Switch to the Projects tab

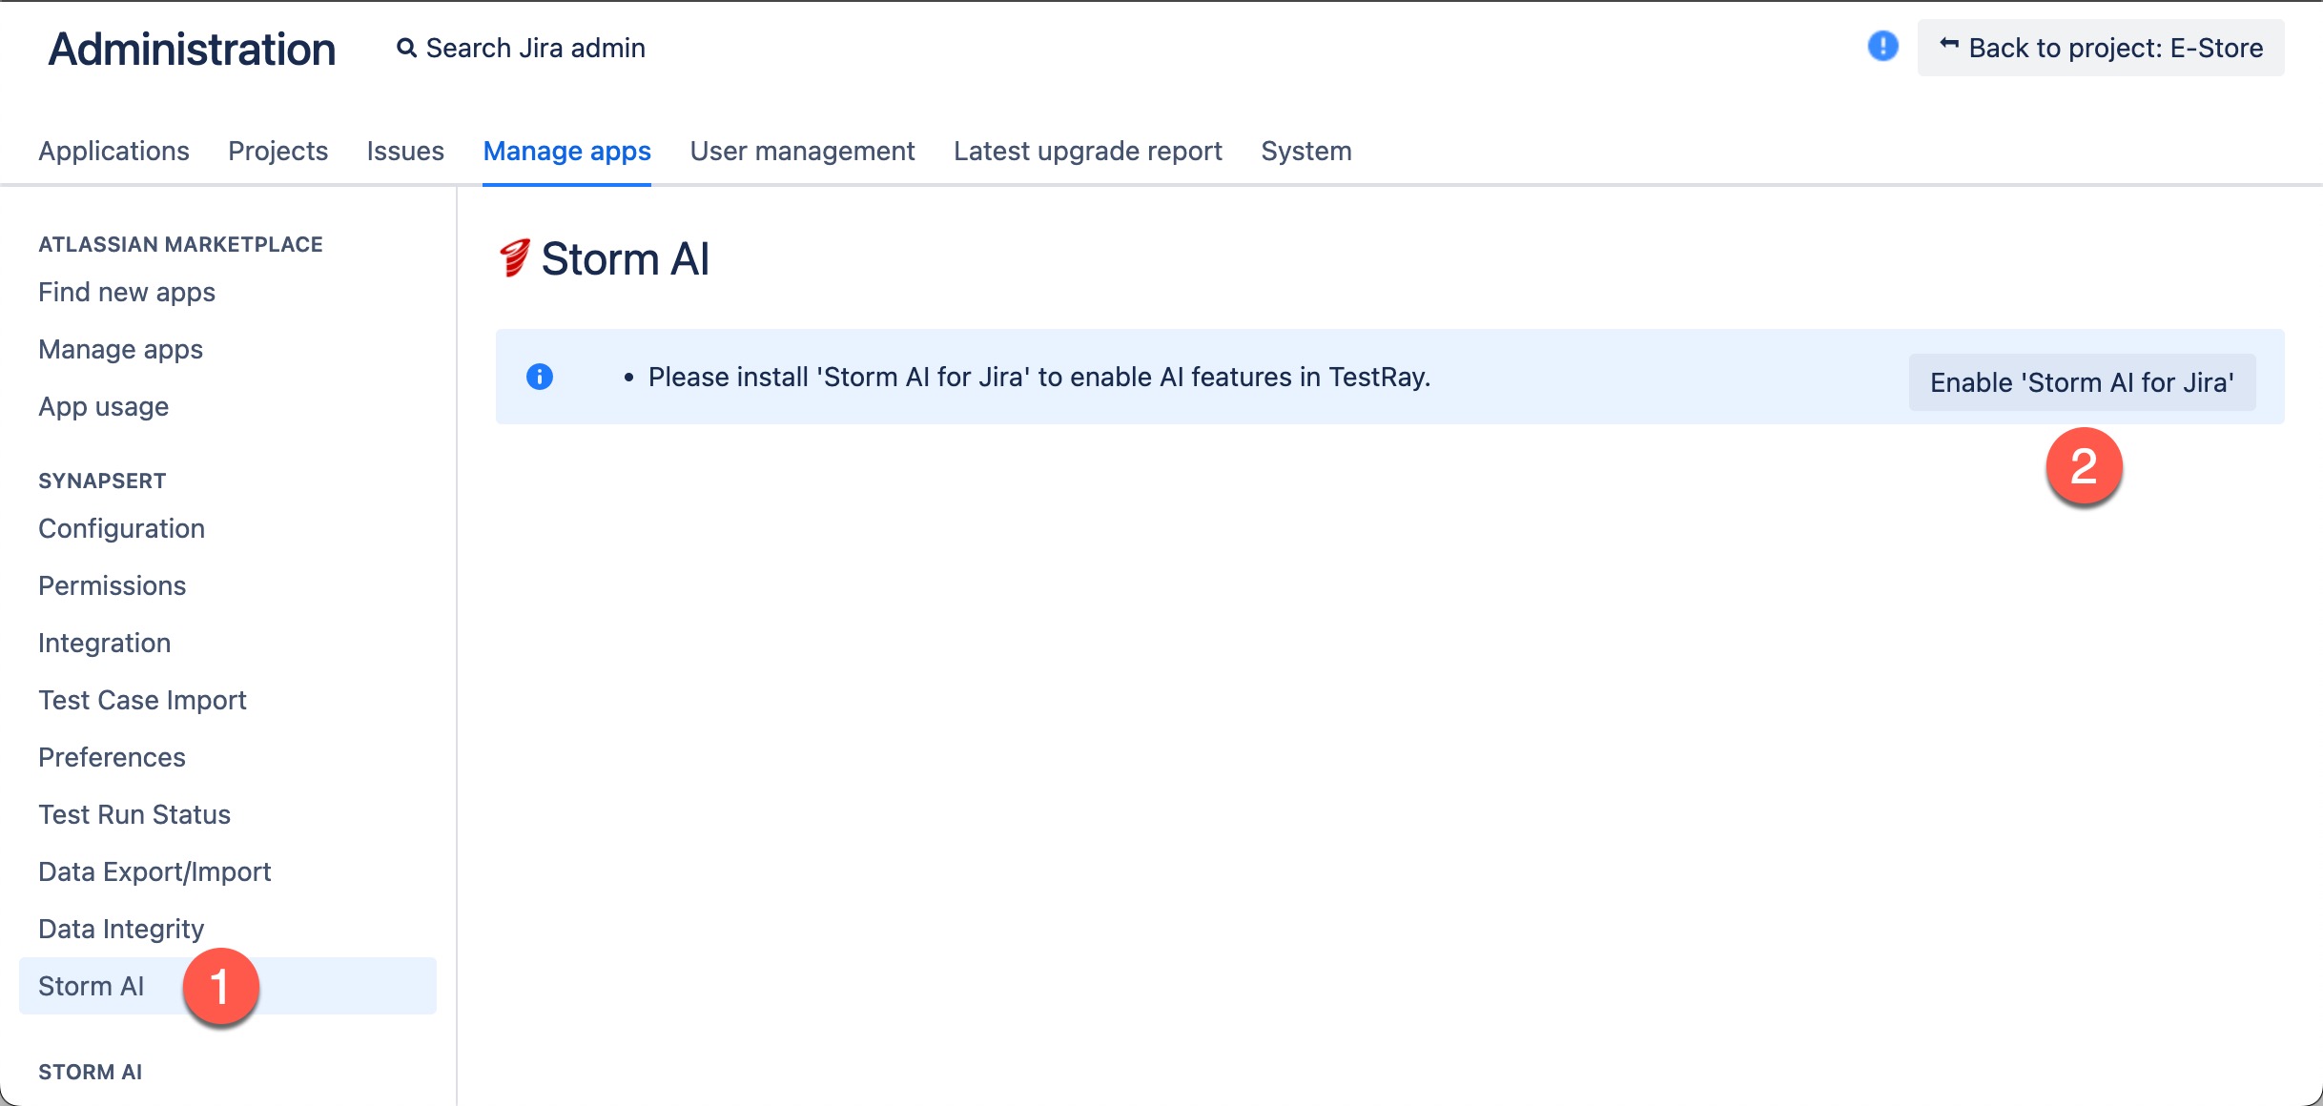click(278, 151)
